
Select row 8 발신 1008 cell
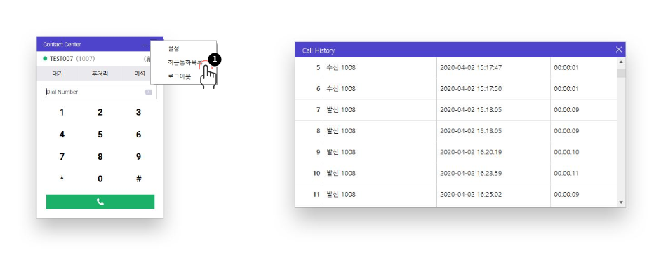coord(380,131)
